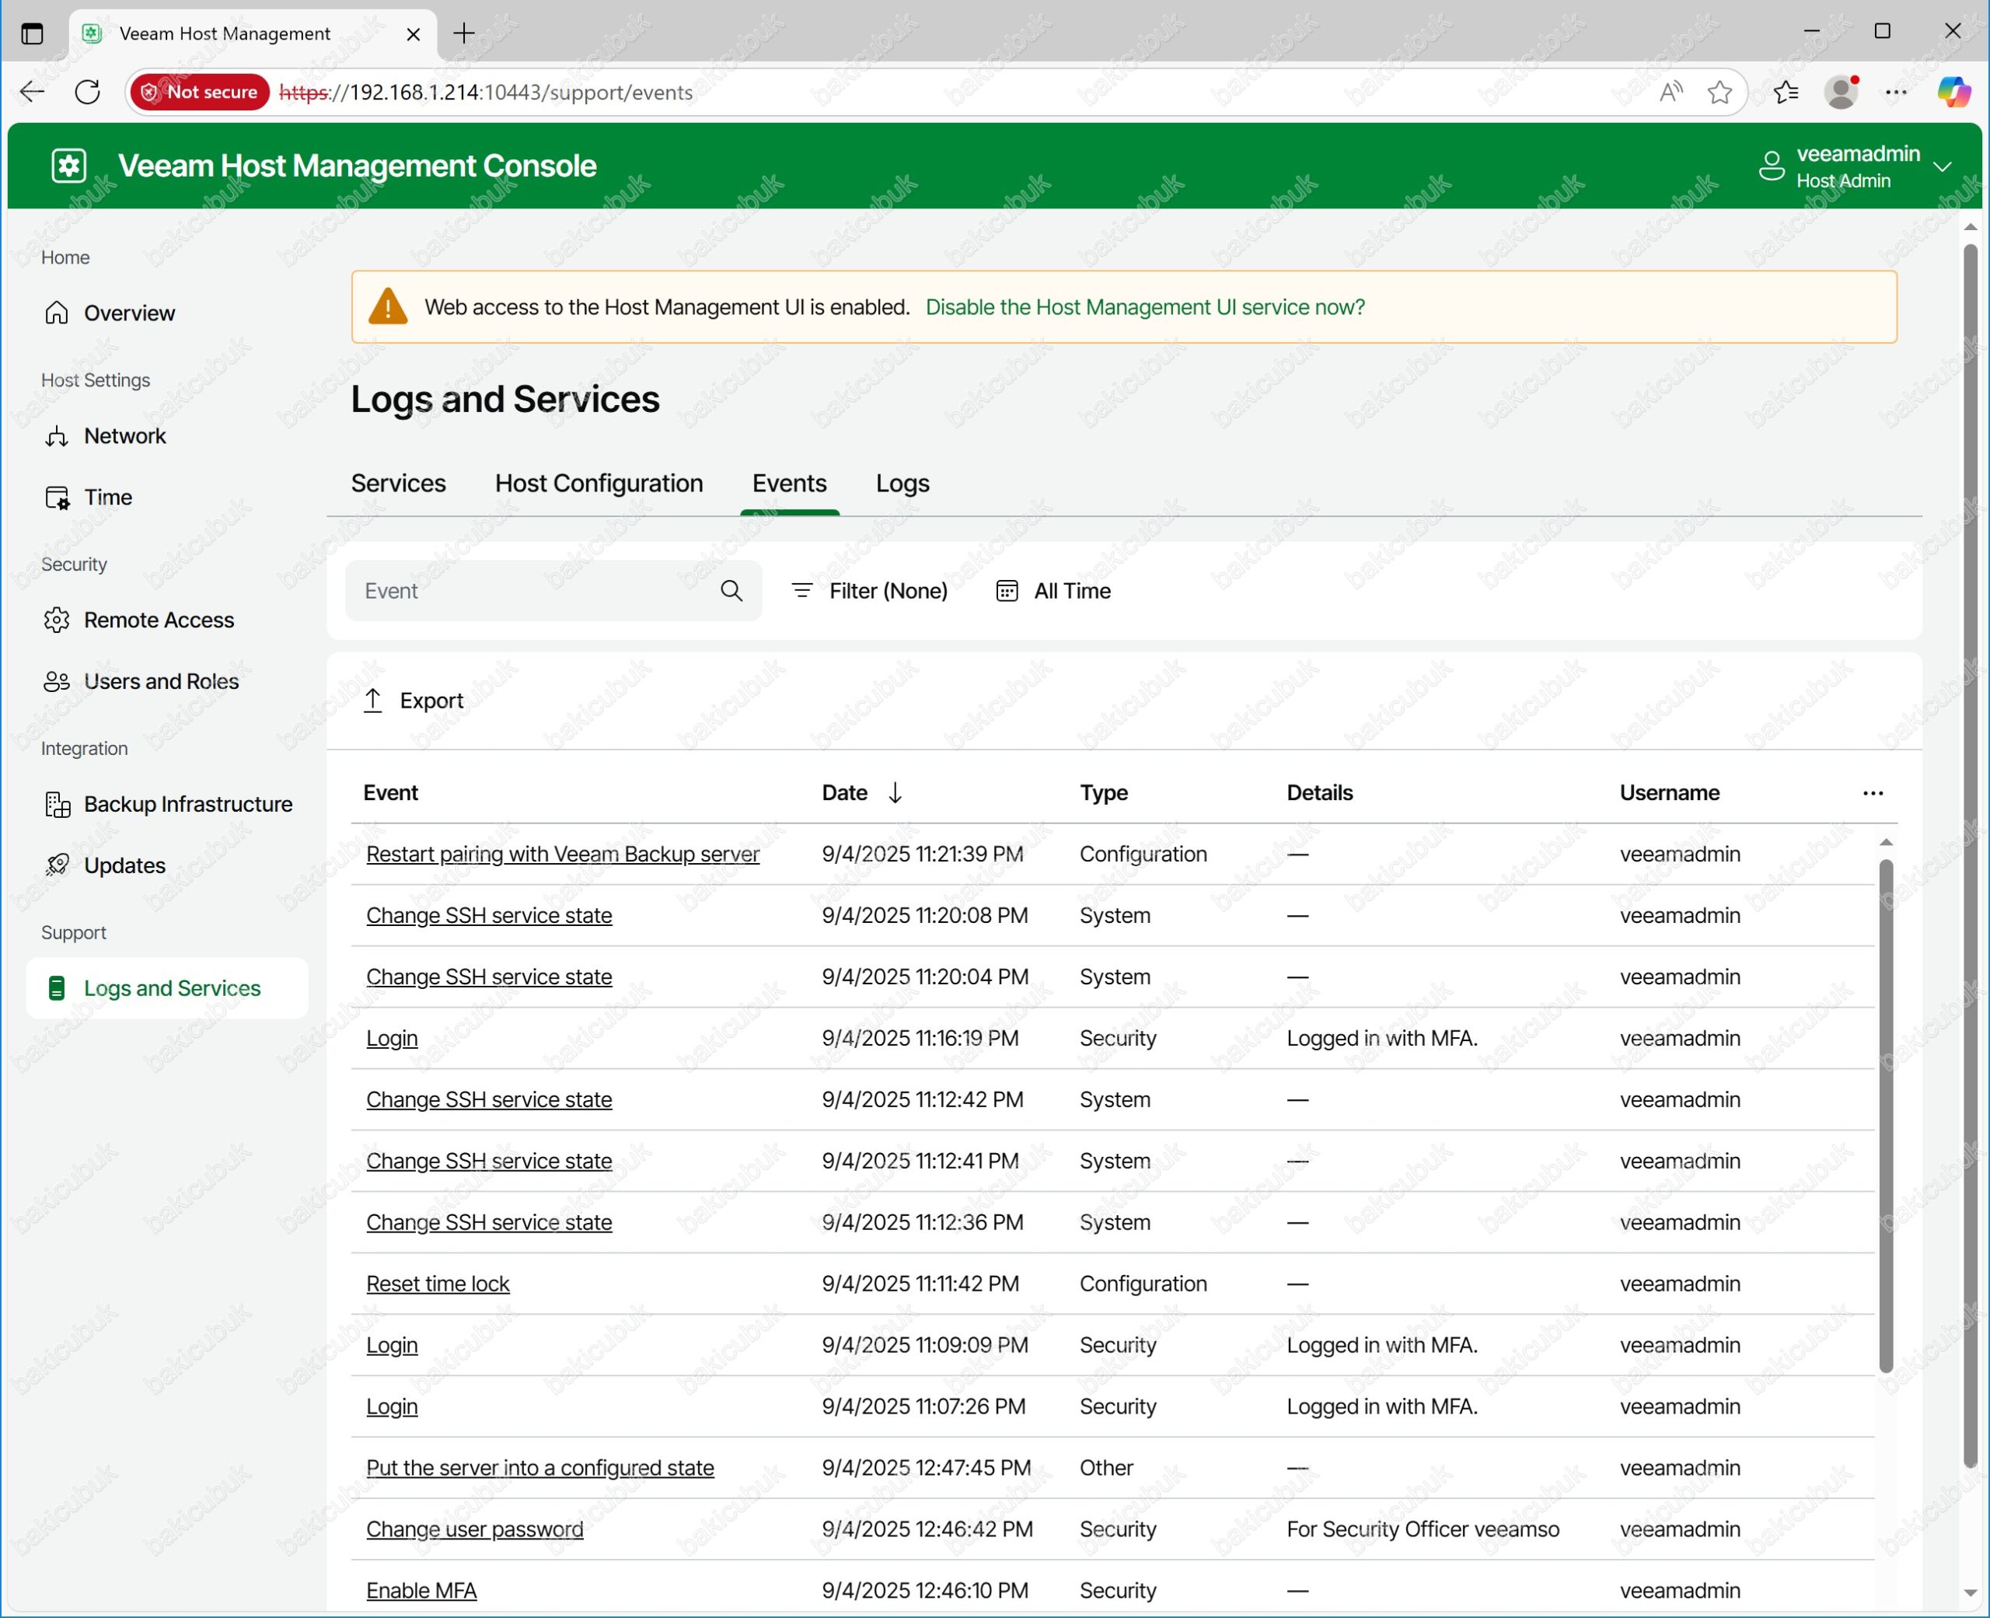Open browser Settings and more menu
Image resolution: width=1990 pixels, height=1618 pixels.
(1896, 91)
